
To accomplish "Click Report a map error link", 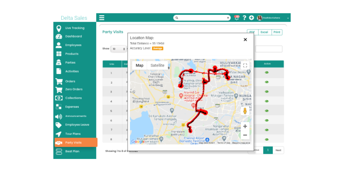I will pos(241,143).
